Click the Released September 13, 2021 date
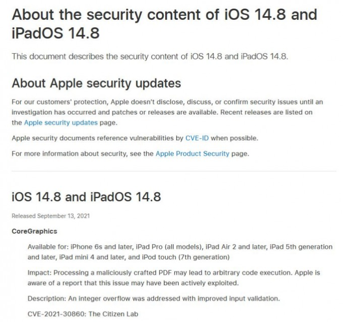Screen dimensions: 343x322 51,216
